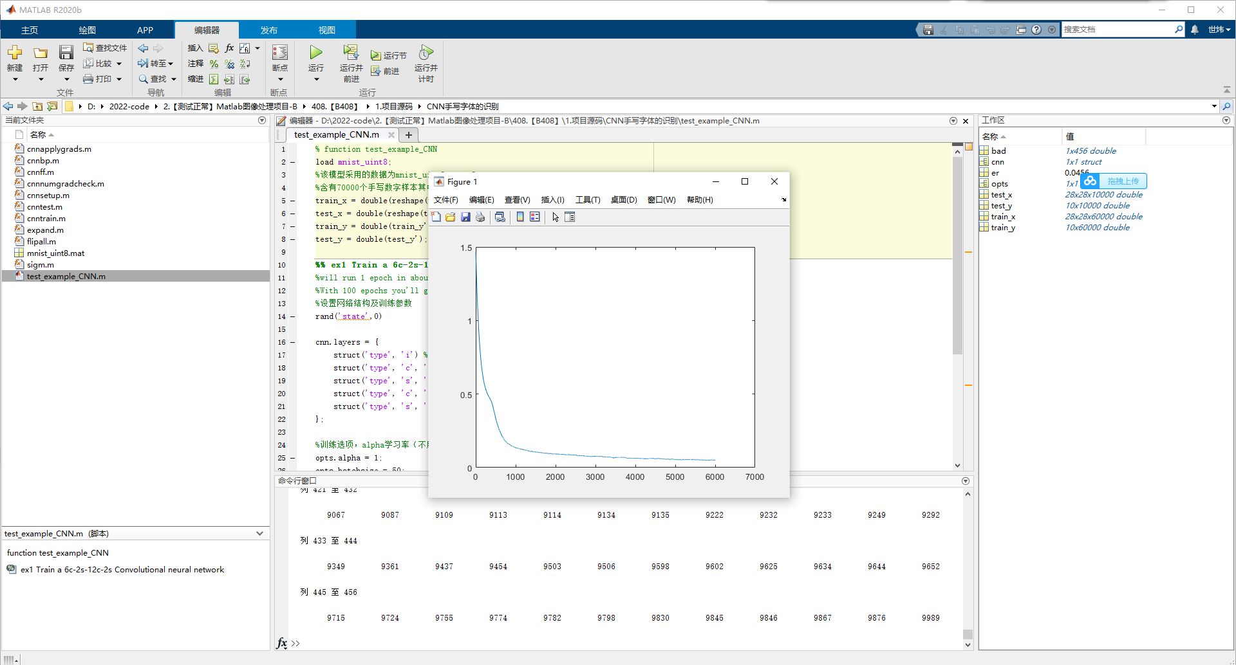The width and height of the screenshot is (1236, 665).
Task: Expand the New file dropdown arrow
Action: click(x=15, y=79)
